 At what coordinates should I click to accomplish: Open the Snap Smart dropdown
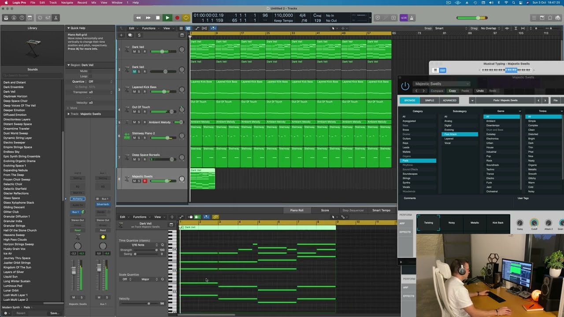(x=450, y=28)
